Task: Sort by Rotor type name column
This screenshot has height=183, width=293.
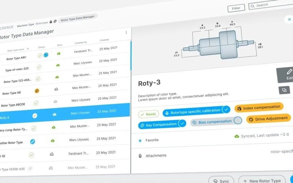Action: [18, 50]
